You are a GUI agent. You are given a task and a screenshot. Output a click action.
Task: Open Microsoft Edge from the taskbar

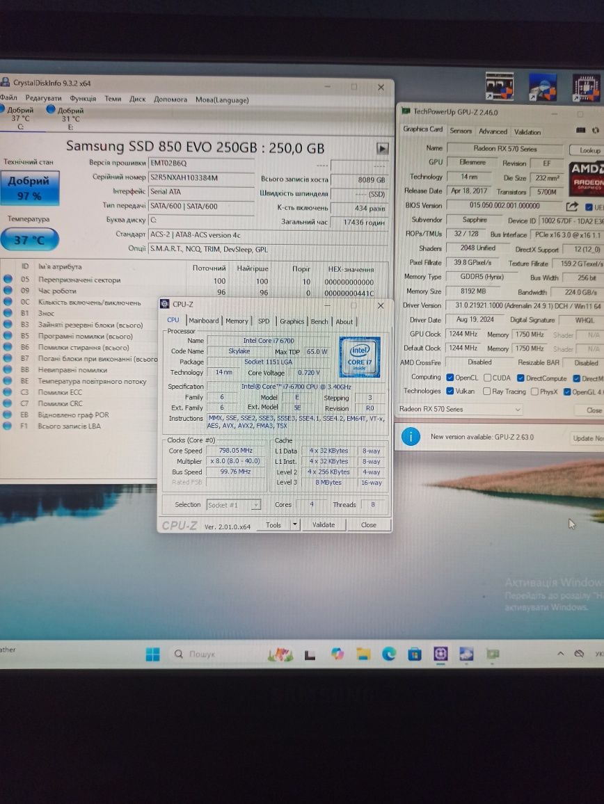click(x=389, y=654)
